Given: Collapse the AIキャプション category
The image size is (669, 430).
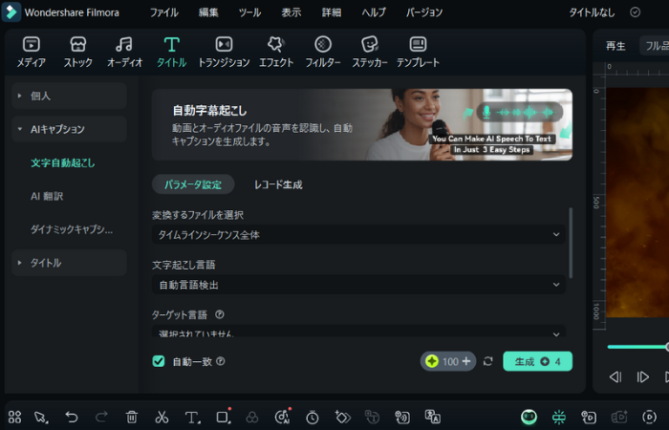Looking at the screenshot, I should [69, 129].
